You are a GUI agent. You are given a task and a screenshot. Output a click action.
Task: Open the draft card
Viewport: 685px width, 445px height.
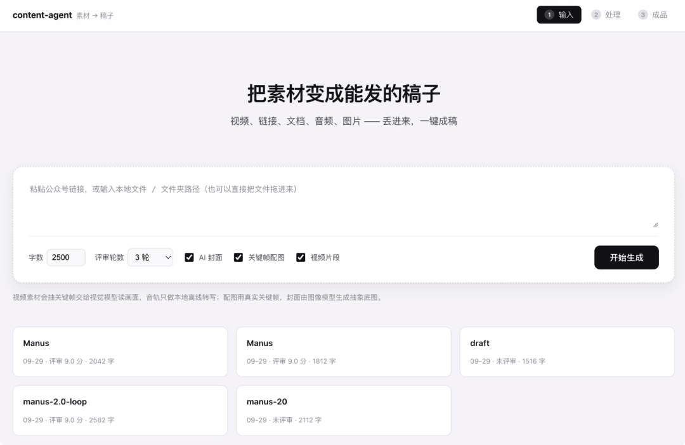coord(567,352)
